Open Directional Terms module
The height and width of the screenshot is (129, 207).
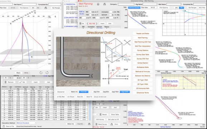click(143, 93)
